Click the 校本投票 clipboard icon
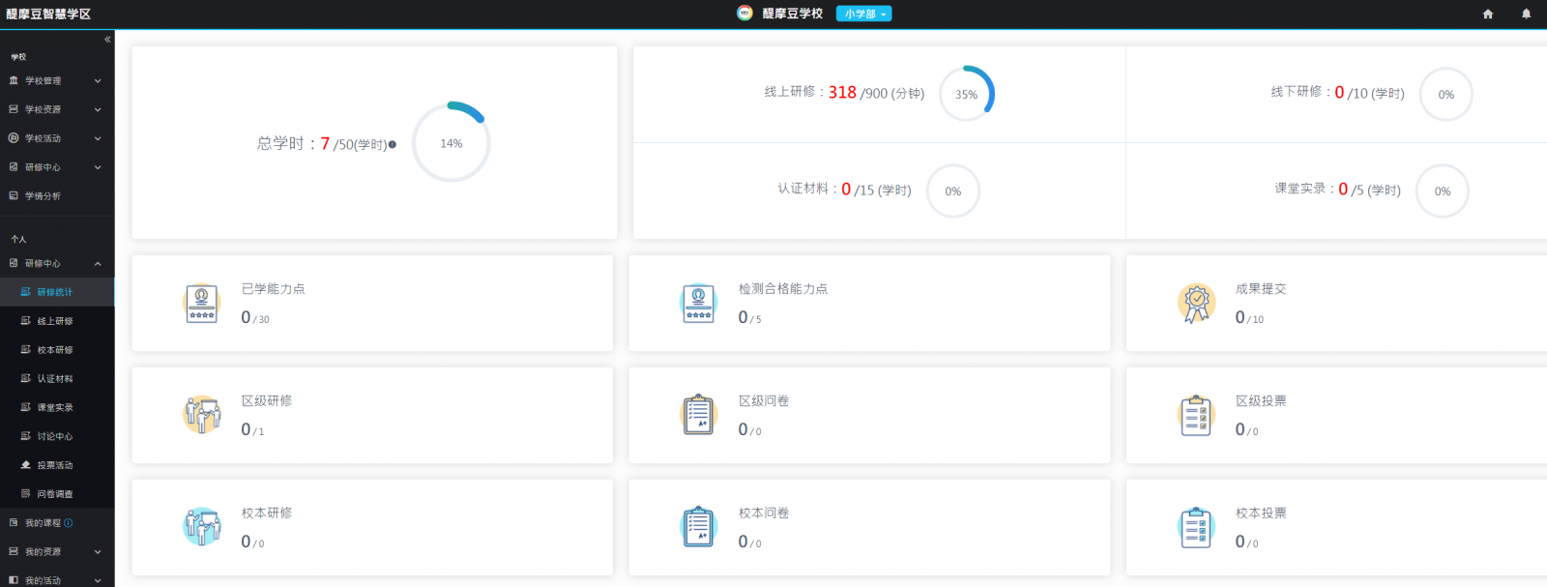 click(1196, 528)
